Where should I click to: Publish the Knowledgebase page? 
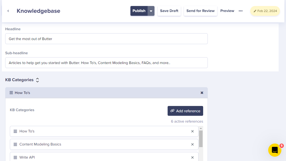coord(139,11)
